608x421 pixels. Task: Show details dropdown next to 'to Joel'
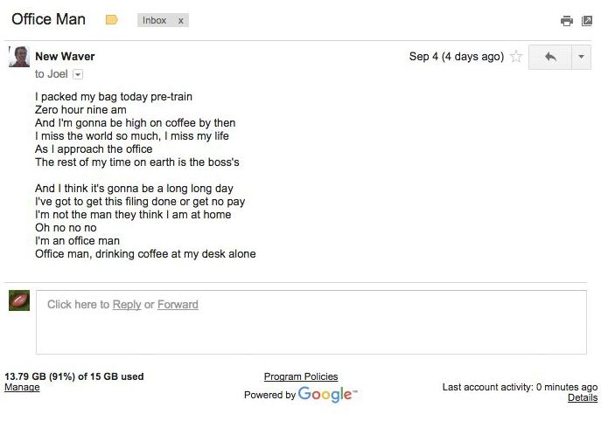tap(78, 74)
